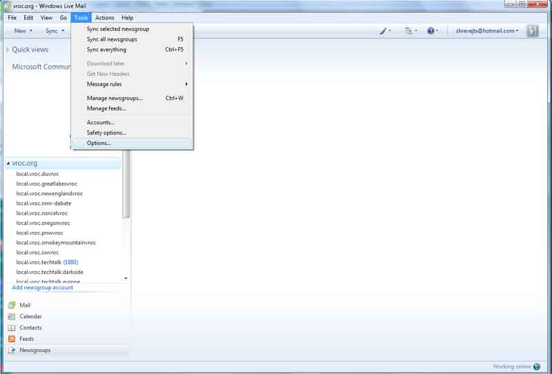Viewport: 552px width, 374px height.
Task: Click the New toolbar button
Action: 20,31
